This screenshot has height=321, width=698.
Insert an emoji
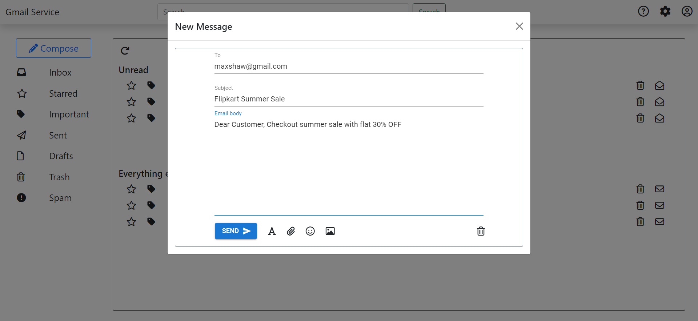310,231
